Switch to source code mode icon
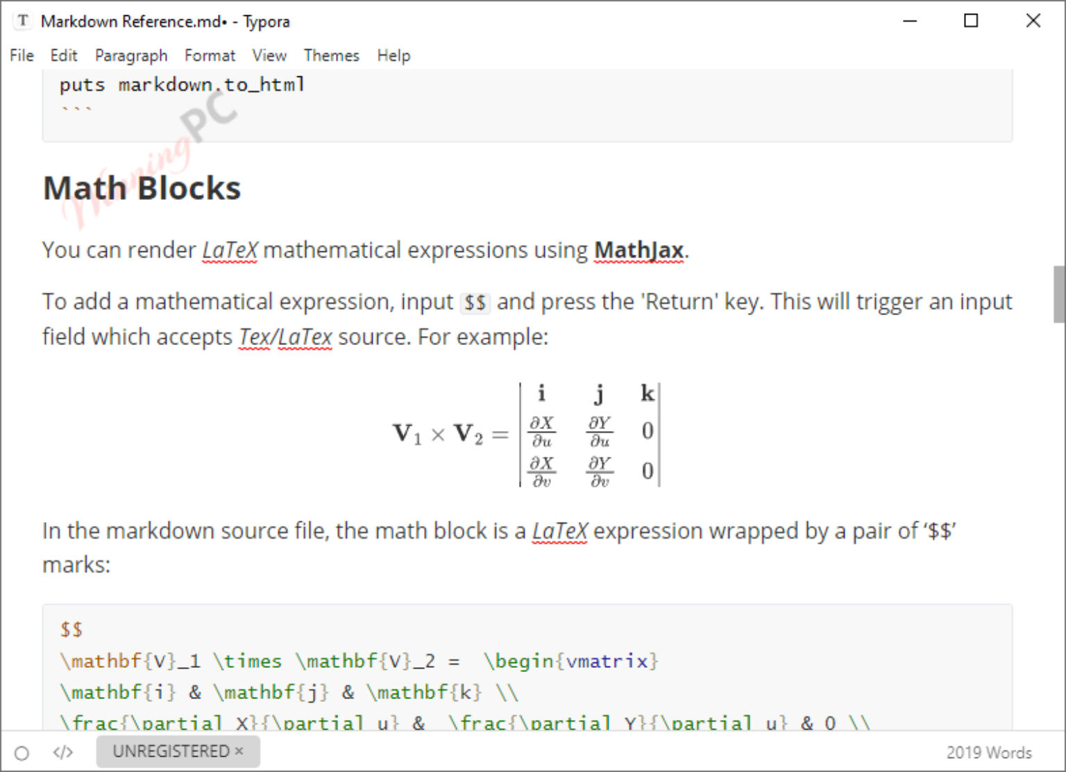This screenshot has width=1066, height=772. pos(63,753)
